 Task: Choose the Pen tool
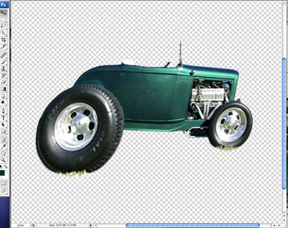pyautogui.click(x=3, y=111)
